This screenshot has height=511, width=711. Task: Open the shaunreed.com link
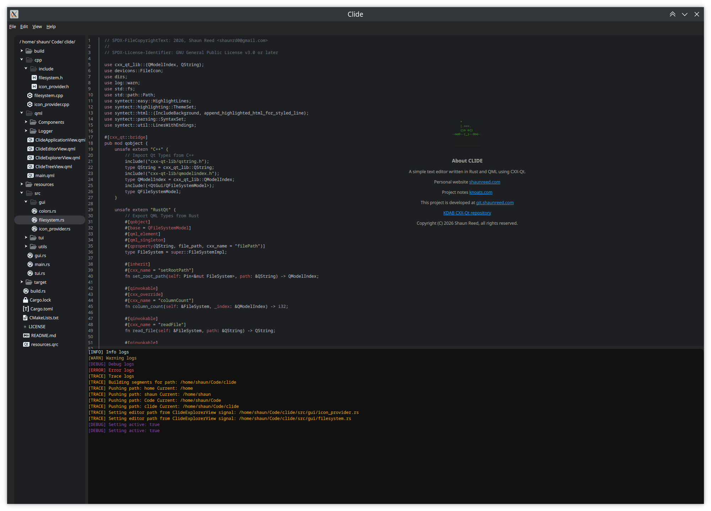pos(484,182)
